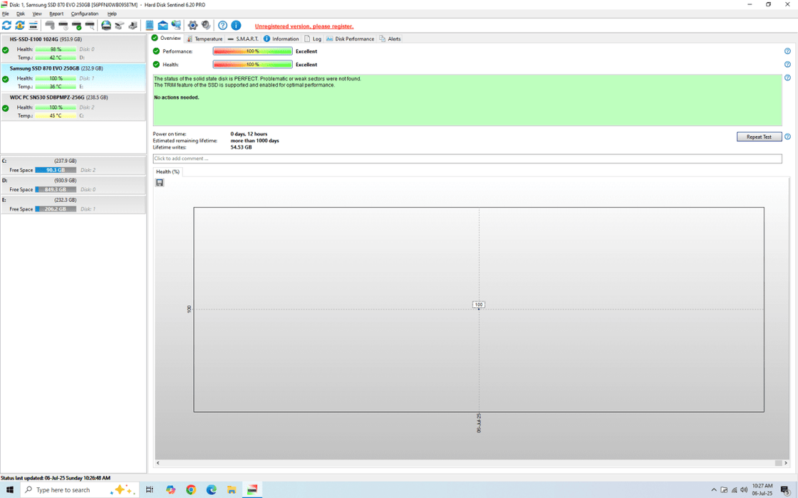Open the report notepad toolbar icon
Screen dimensions: 798x498
pos(150,26)
